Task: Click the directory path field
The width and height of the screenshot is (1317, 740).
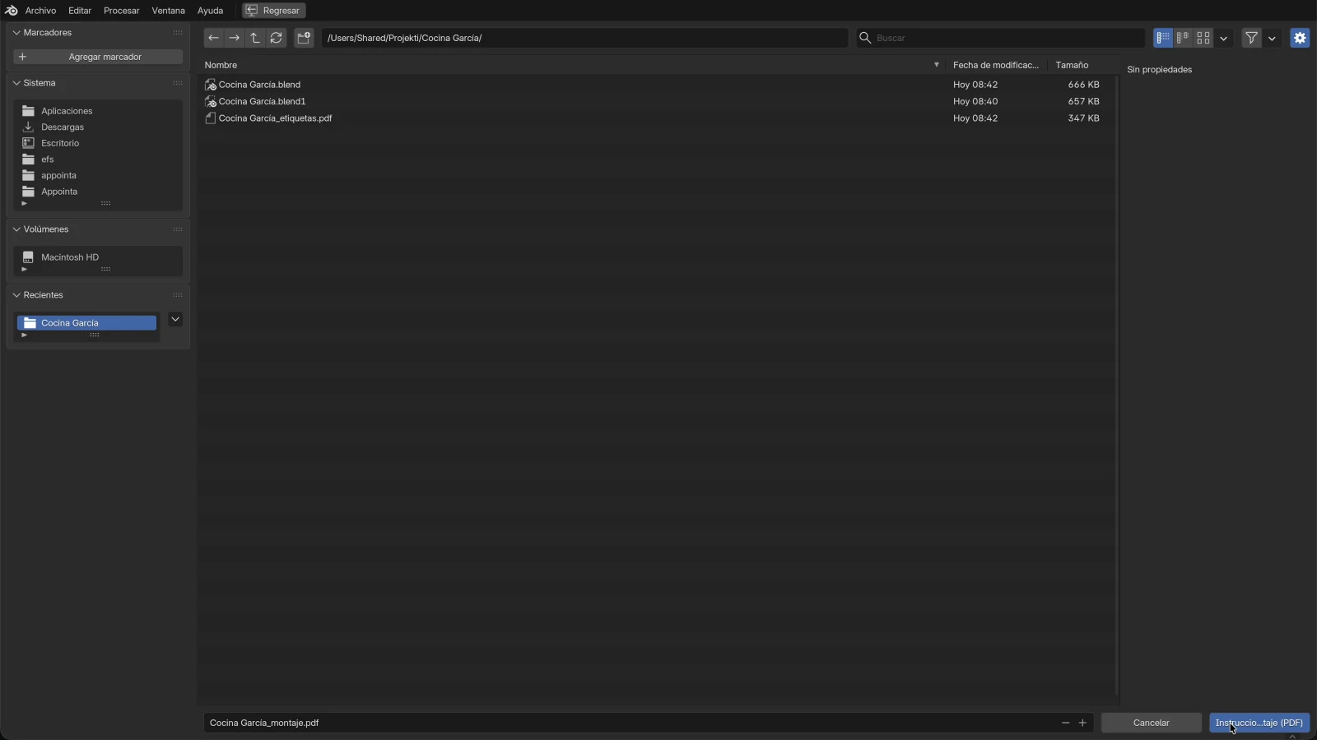Action: [x=584, y=38]
